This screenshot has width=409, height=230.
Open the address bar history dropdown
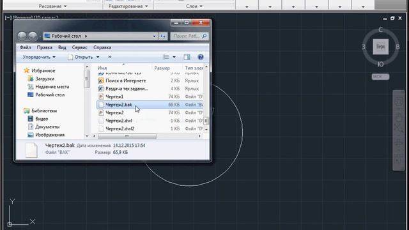tap(155, 36)
